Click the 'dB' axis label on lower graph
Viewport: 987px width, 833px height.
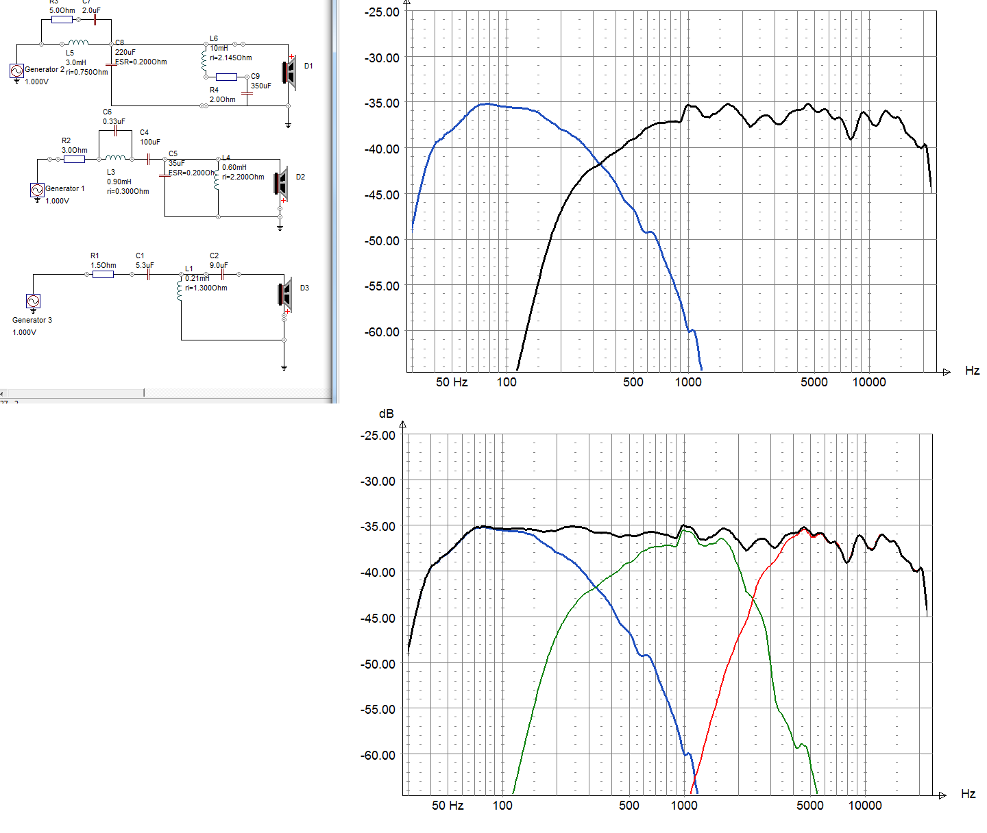(x=387, y=414)
